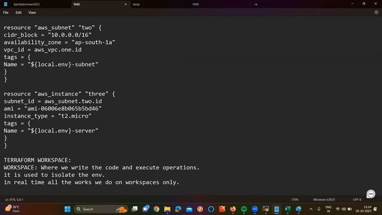Open the weather widget showing 26°C Haze

[x=12, y=208]
